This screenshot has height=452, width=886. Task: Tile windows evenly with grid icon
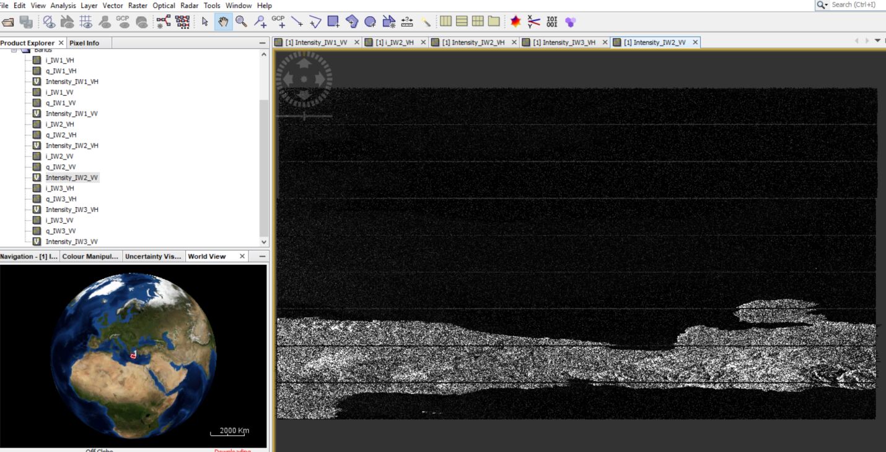478,22
